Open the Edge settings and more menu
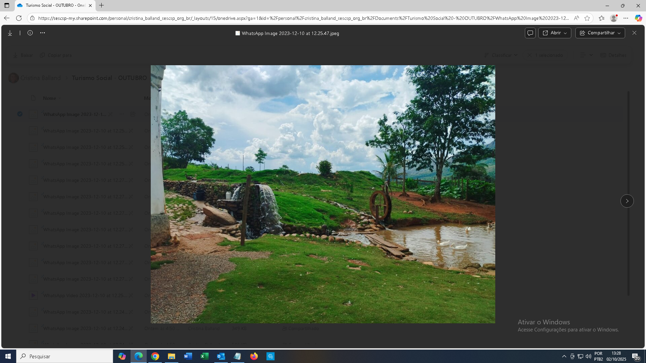 tap(626, 18)
